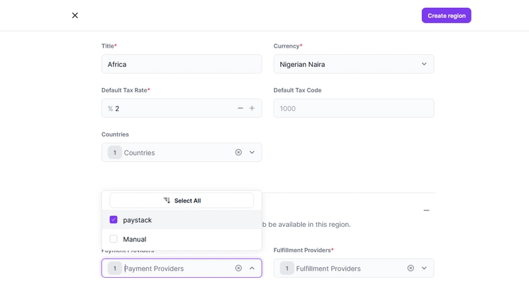
Task: Click the Create region button
Action: pyautogui.click(x=446, y=15)
